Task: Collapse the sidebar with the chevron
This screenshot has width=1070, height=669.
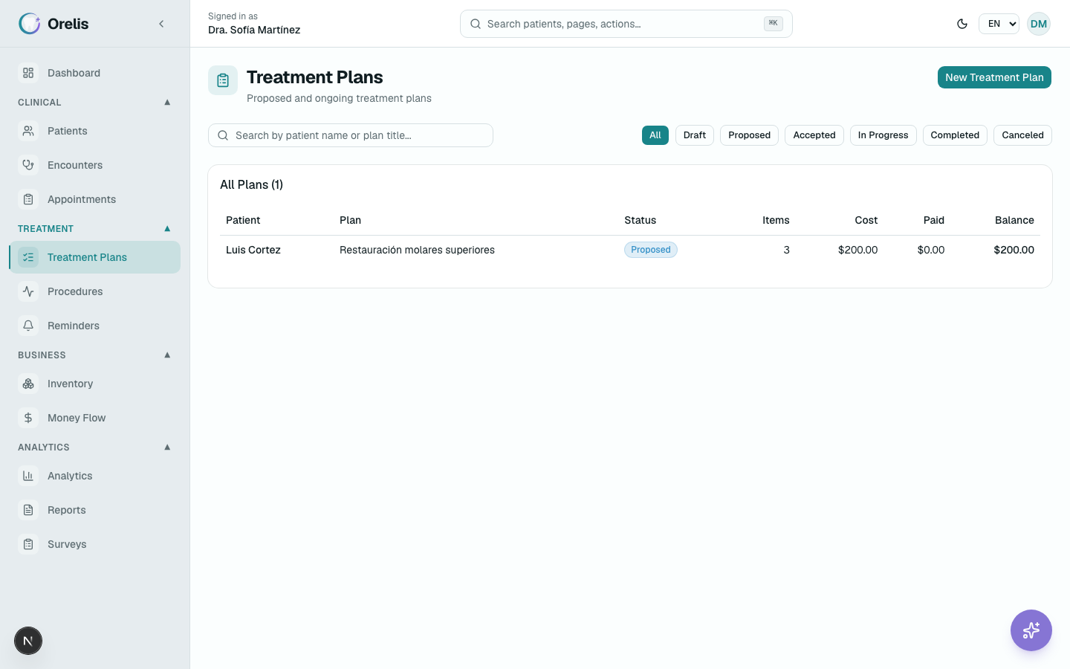Action: pyautogui.click(x=161, y=24)
